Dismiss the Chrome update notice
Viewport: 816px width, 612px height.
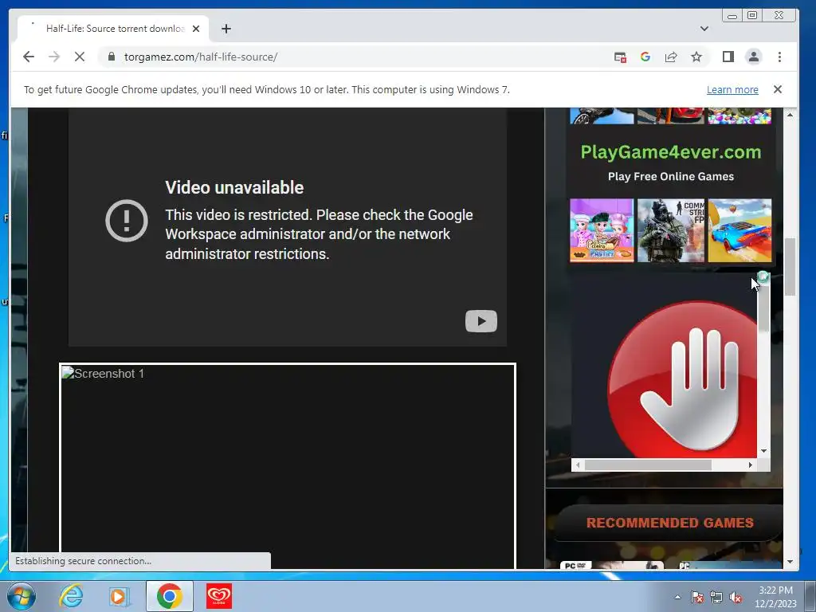778,89
